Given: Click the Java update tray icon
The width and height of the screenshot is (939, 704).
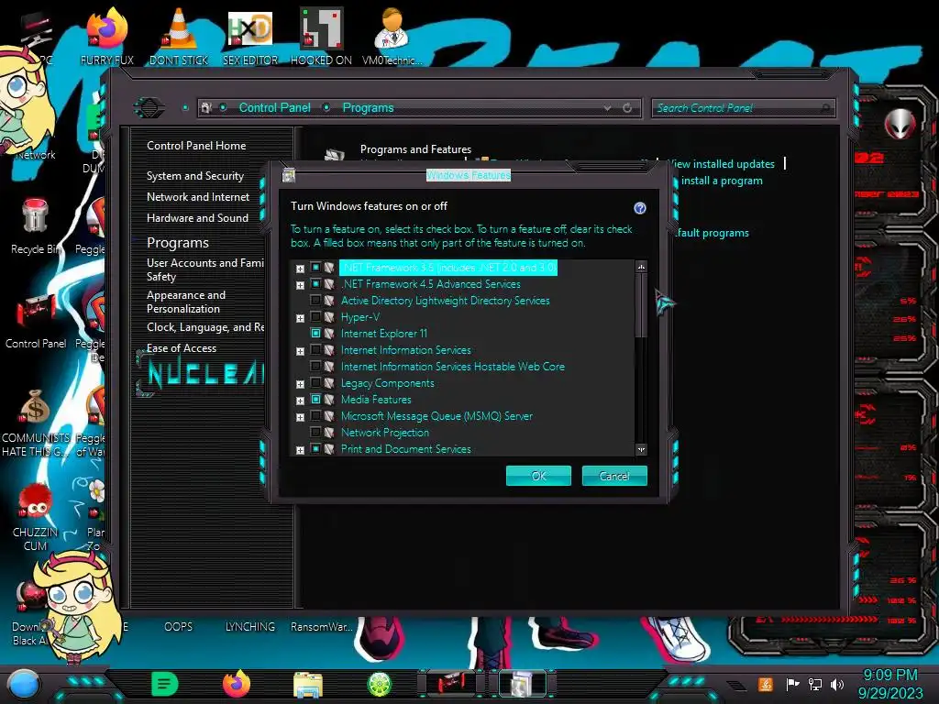Looking at the screenshot, I should (766, 684).
